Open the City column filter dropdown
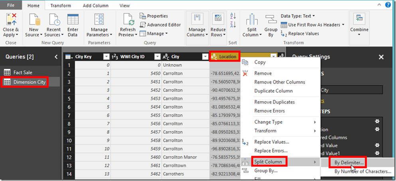The width and height of the screenshot is (396, 181). 205,57
